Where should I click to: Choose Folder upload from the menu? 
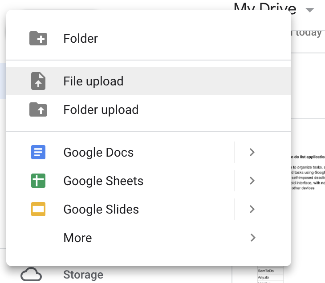click(149, 109)
